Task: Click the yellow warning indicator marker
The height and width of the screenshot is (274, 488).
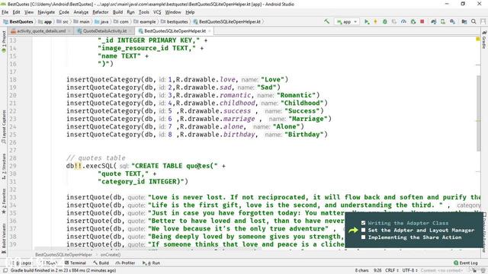Action: 478,39
